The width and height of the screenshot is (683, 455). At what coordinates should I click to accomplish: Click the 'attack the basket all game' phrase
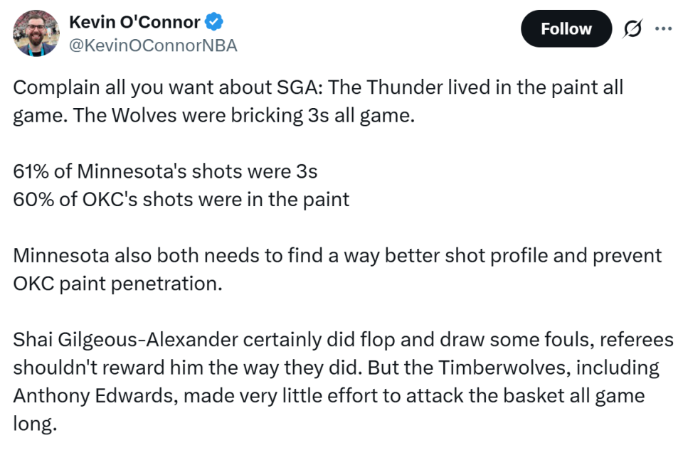[x=525, y=396]
